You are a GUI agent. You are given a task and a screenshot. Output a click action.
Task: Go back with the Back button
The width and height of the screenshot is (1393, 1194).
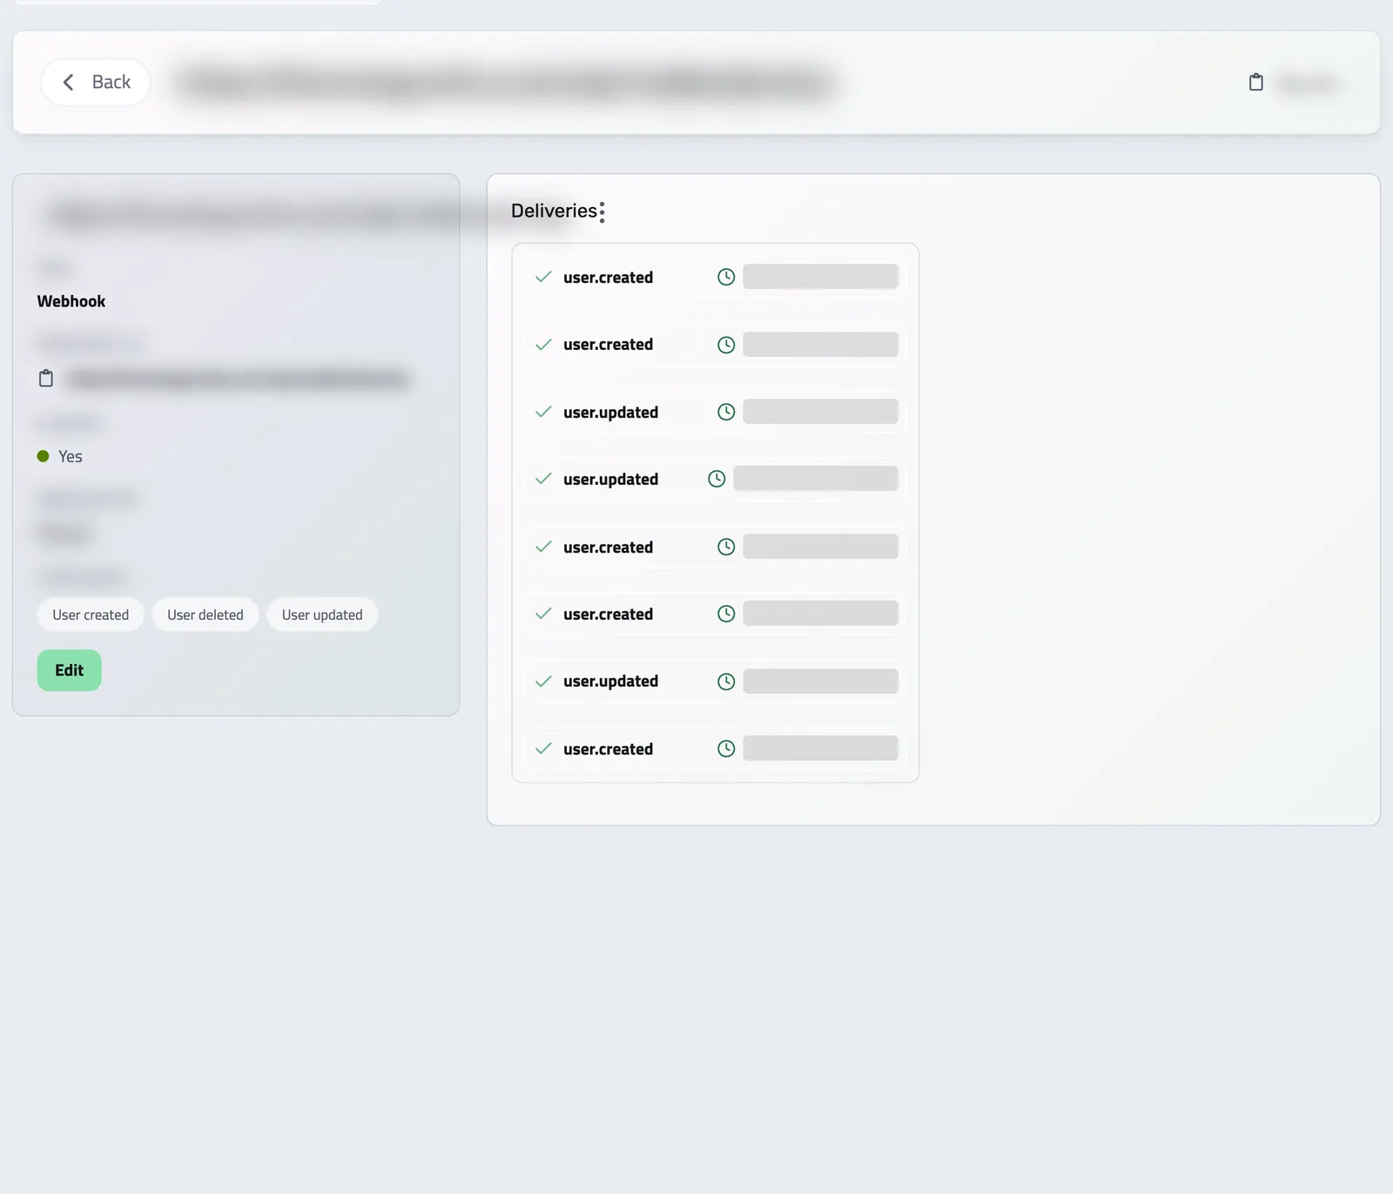(x=95, y=83)
